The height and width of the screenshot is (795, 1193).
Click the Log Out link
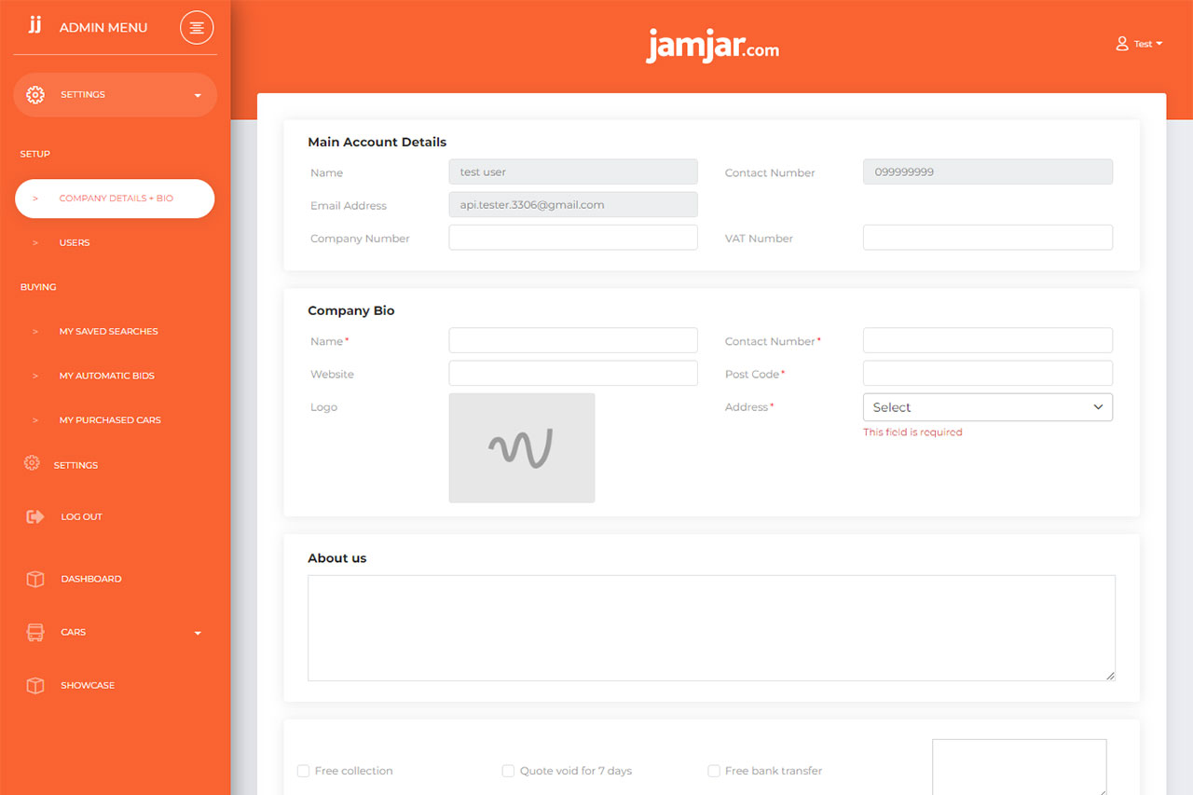coord(81,516)
